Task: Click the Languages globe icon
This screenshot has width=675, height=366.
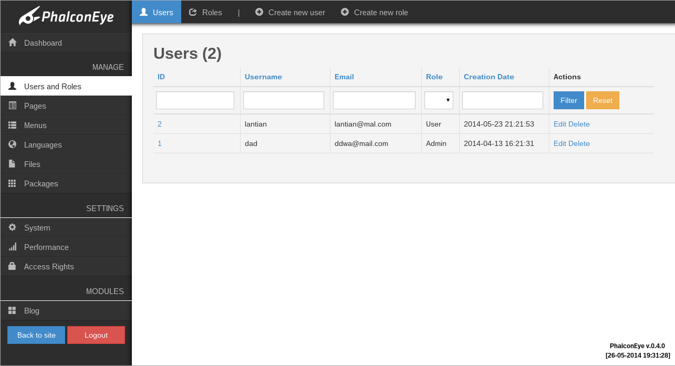Action: pyautogui.click(x=13, y=144)
